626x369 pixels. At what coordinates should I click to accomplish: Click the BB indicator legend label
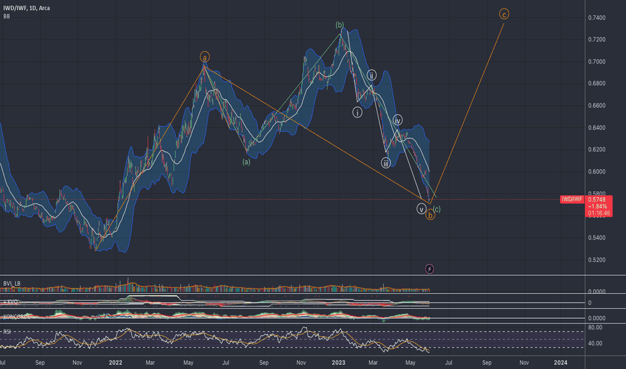pos(7,16)
